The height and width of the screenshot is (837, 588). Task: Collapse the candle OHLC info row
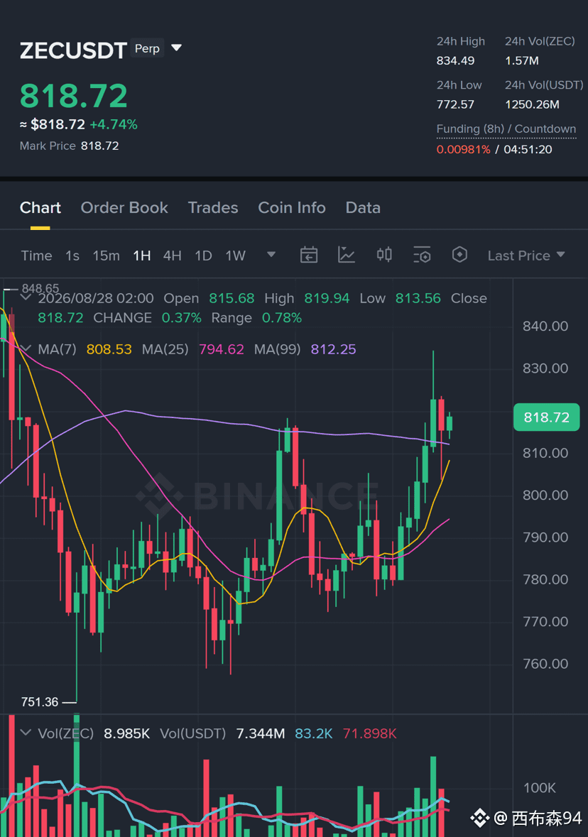(26, 297)
